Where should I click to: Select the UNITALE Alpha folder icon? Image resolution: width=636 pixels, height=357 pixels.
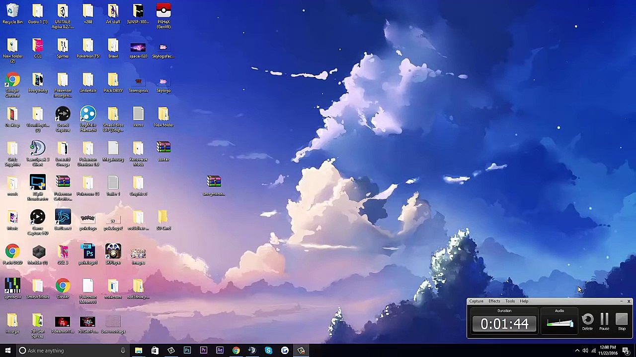[x=63, y=16]
